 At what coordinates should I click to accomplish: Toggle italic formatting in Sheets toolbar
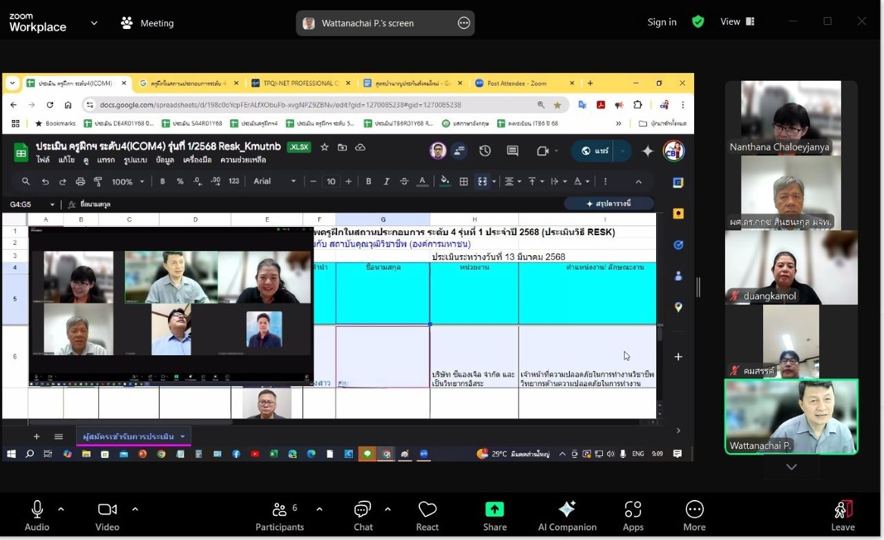(387, 181)
